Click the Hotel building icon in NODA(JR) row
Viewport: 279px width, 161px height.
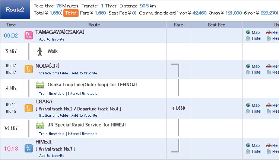(248, 72)
